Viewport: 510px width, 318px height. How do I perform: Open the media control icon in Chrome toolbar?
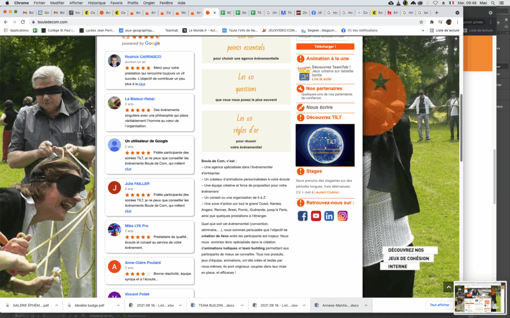coord(440,22)
